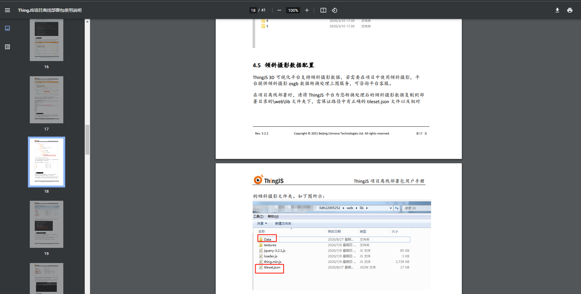
Task: Show the thumbnails sidebar view
Action: (7, 28)
